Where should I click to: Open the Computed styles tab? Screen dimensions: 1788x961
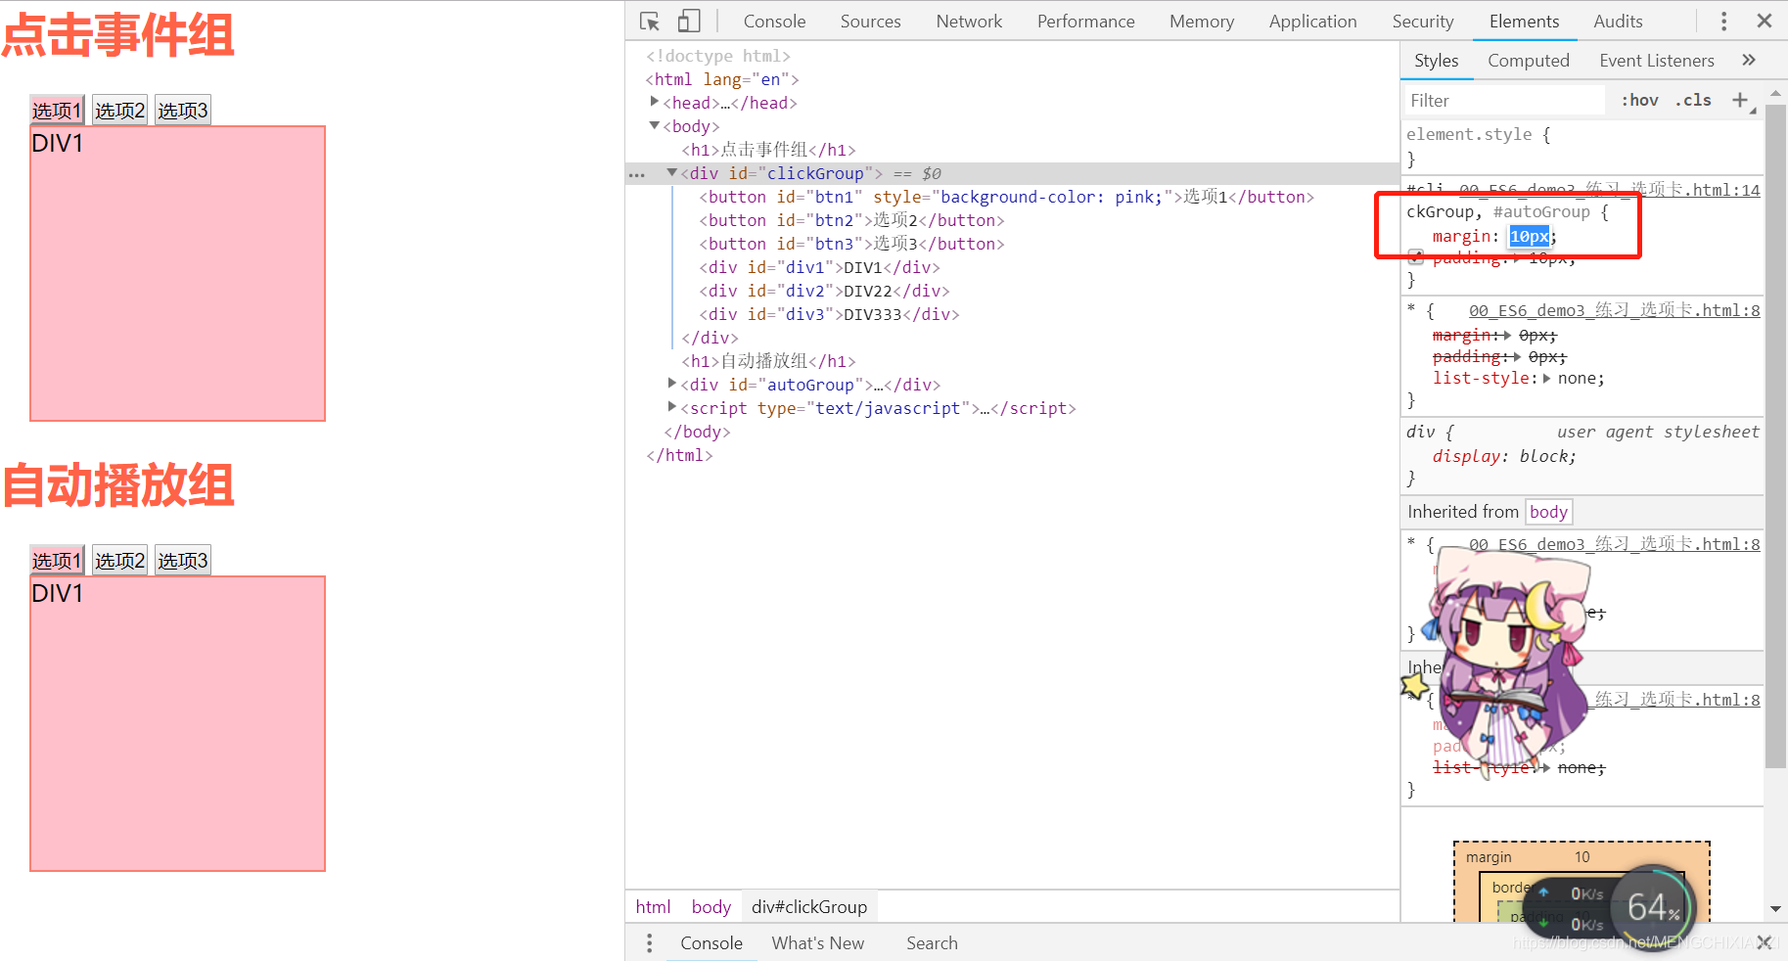coord(1528,60)
